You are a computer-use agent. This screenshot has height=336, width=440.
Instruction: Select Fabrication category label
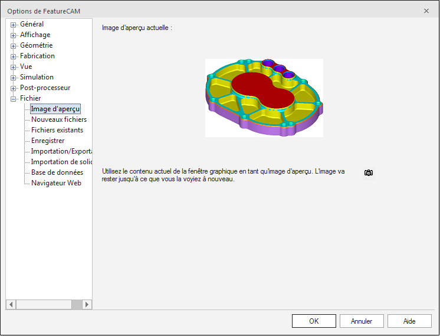(x=37, y=56)
